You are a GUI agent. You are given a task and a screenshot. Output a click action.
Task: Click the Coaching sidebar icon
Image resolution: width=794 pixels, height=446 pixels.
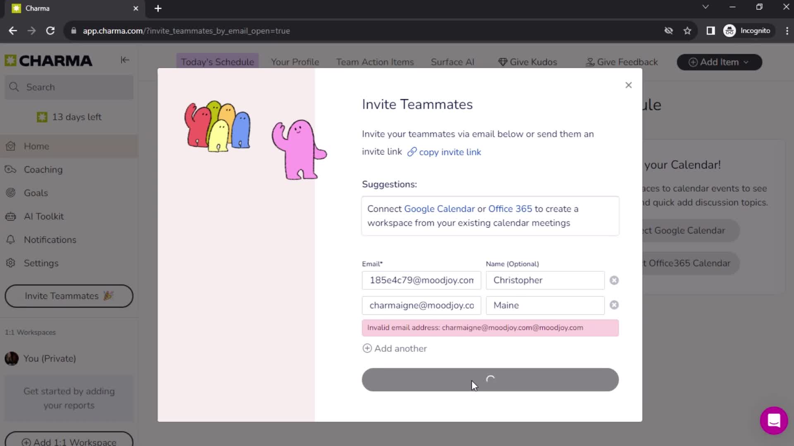click(11, 170)
